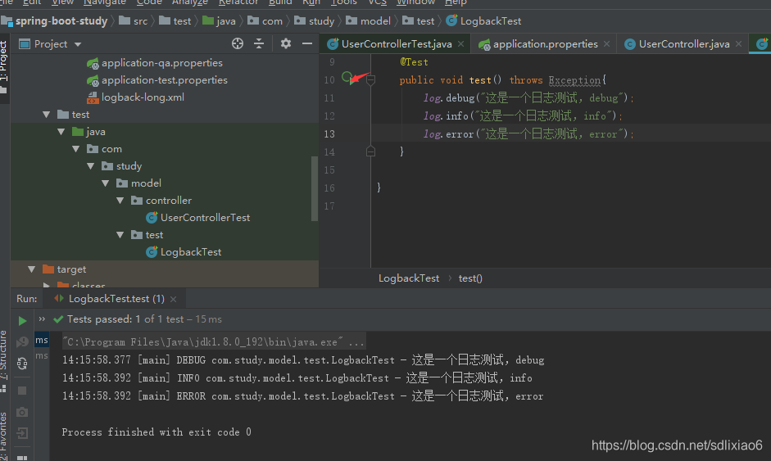Collapse the controller package in tree
Screen dimensions: 771x461
(120, 201)
